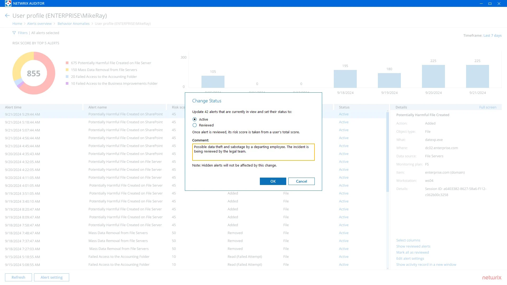
Task: Select alert row 9/18/2024 7:48:47 AM
Action: (193, 233)
